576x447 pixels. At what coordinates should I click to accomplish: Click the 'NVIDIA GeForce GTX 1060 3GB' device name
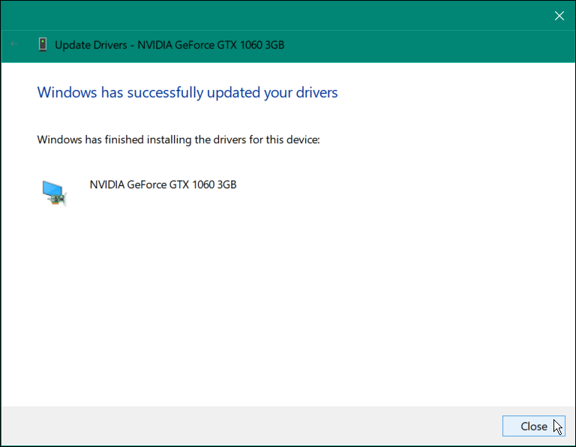coord(163,184)
